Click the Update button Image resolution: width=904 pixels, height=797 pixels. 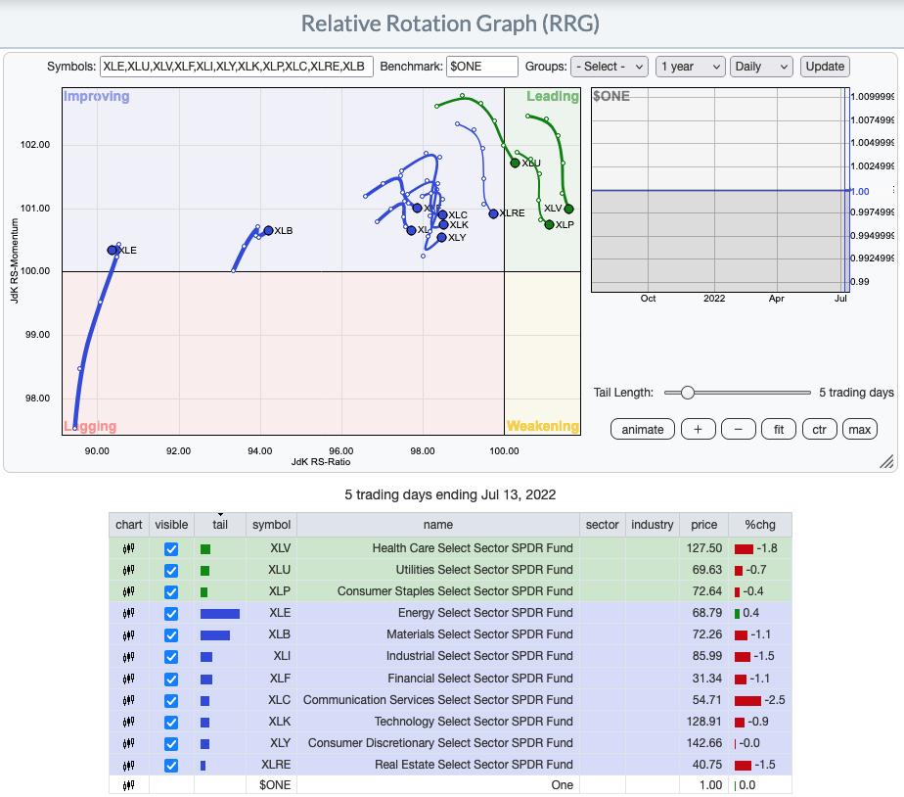pos(825,67)
